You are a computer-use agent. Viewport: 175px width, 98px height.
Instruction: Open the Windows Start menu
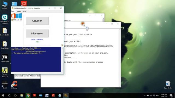coord(3,96)
